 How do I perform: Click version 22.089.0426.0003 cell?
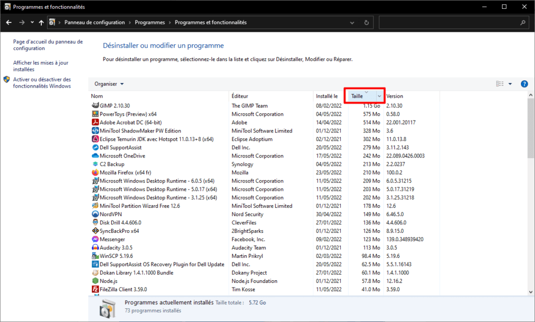pos(405,156)
